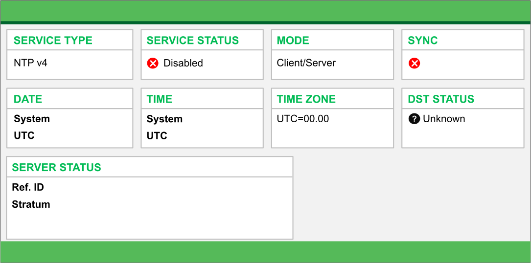Click the Stratum label
531x263 pixels.
tap(31, 204)
